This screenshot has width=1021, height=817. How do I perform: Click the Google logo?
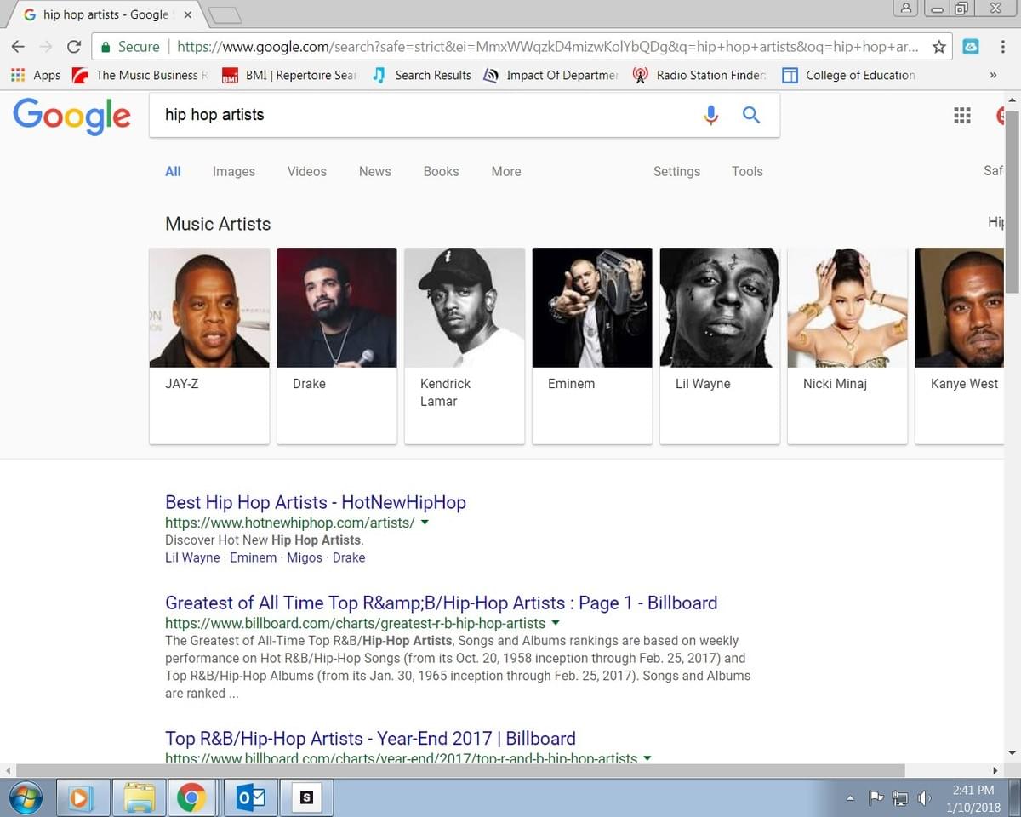72,116
